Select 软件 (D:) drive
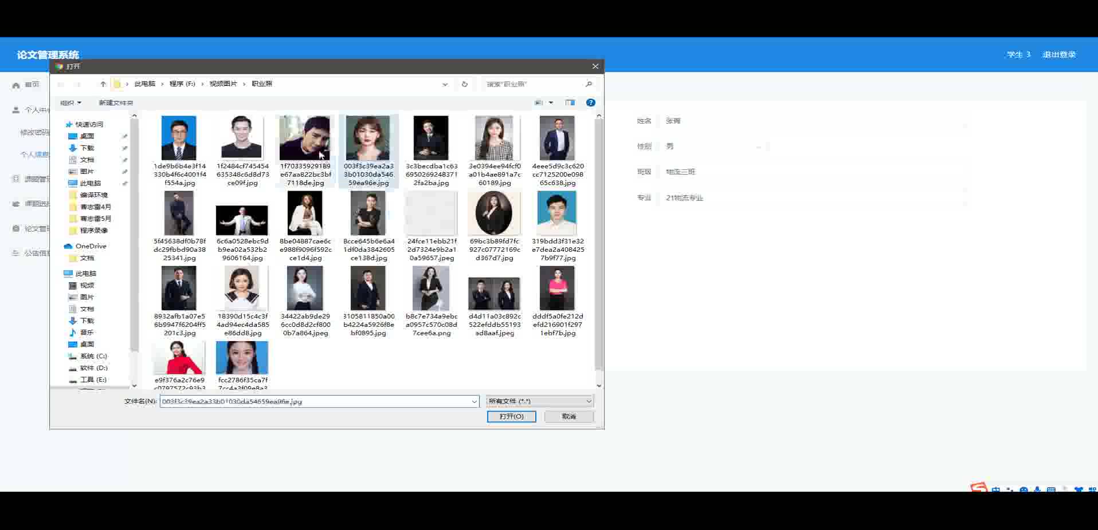Screen dimensions: 1098x530 point(88,368)
